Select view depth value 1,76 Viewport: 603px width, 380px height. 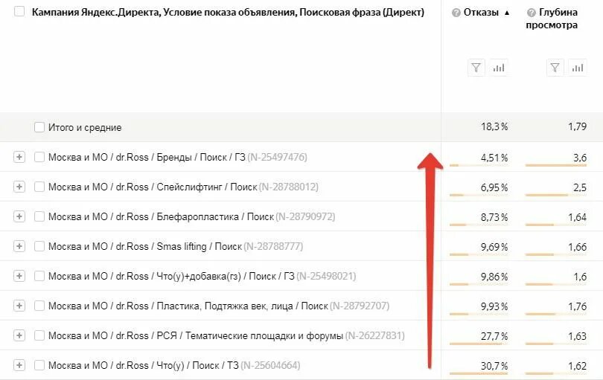(x=577, y=306)
